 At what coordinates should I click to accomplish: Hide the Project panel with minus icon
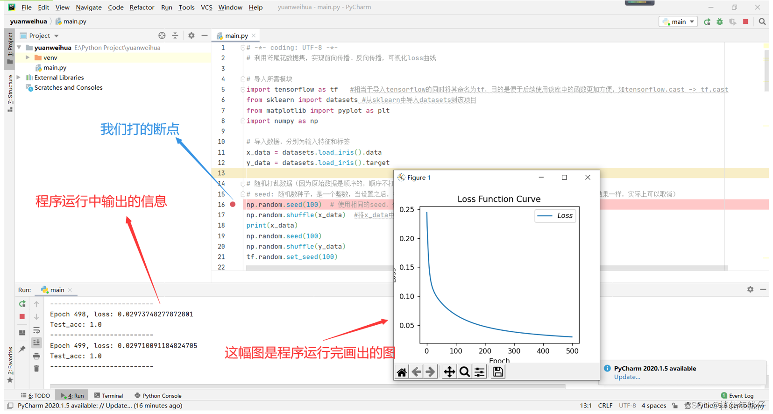point(204,36)
